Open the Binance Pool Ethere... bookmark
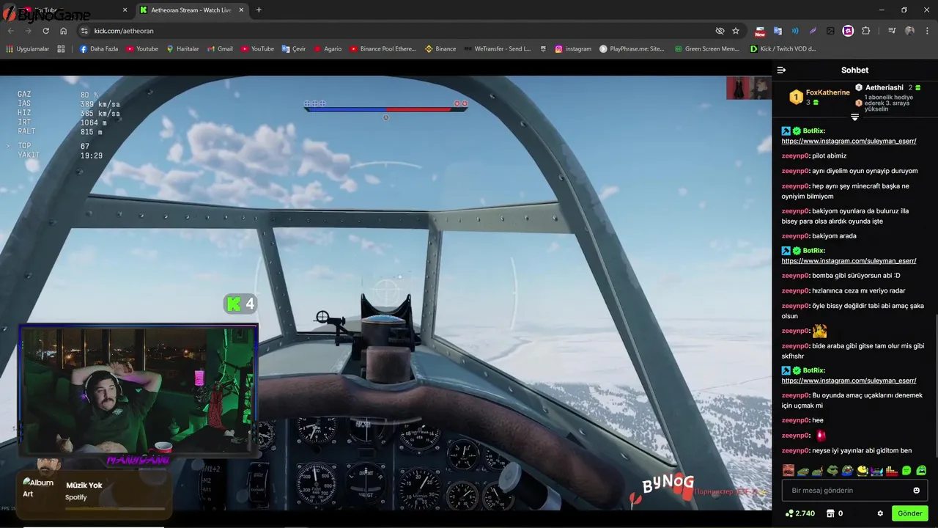938x528 pixels. (x=383, y=49)
